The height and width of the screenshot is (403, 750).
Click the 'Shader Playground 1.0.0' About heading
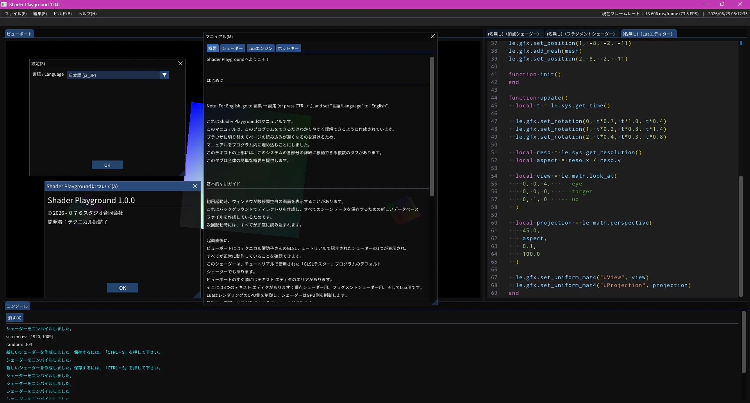[91, 200]
